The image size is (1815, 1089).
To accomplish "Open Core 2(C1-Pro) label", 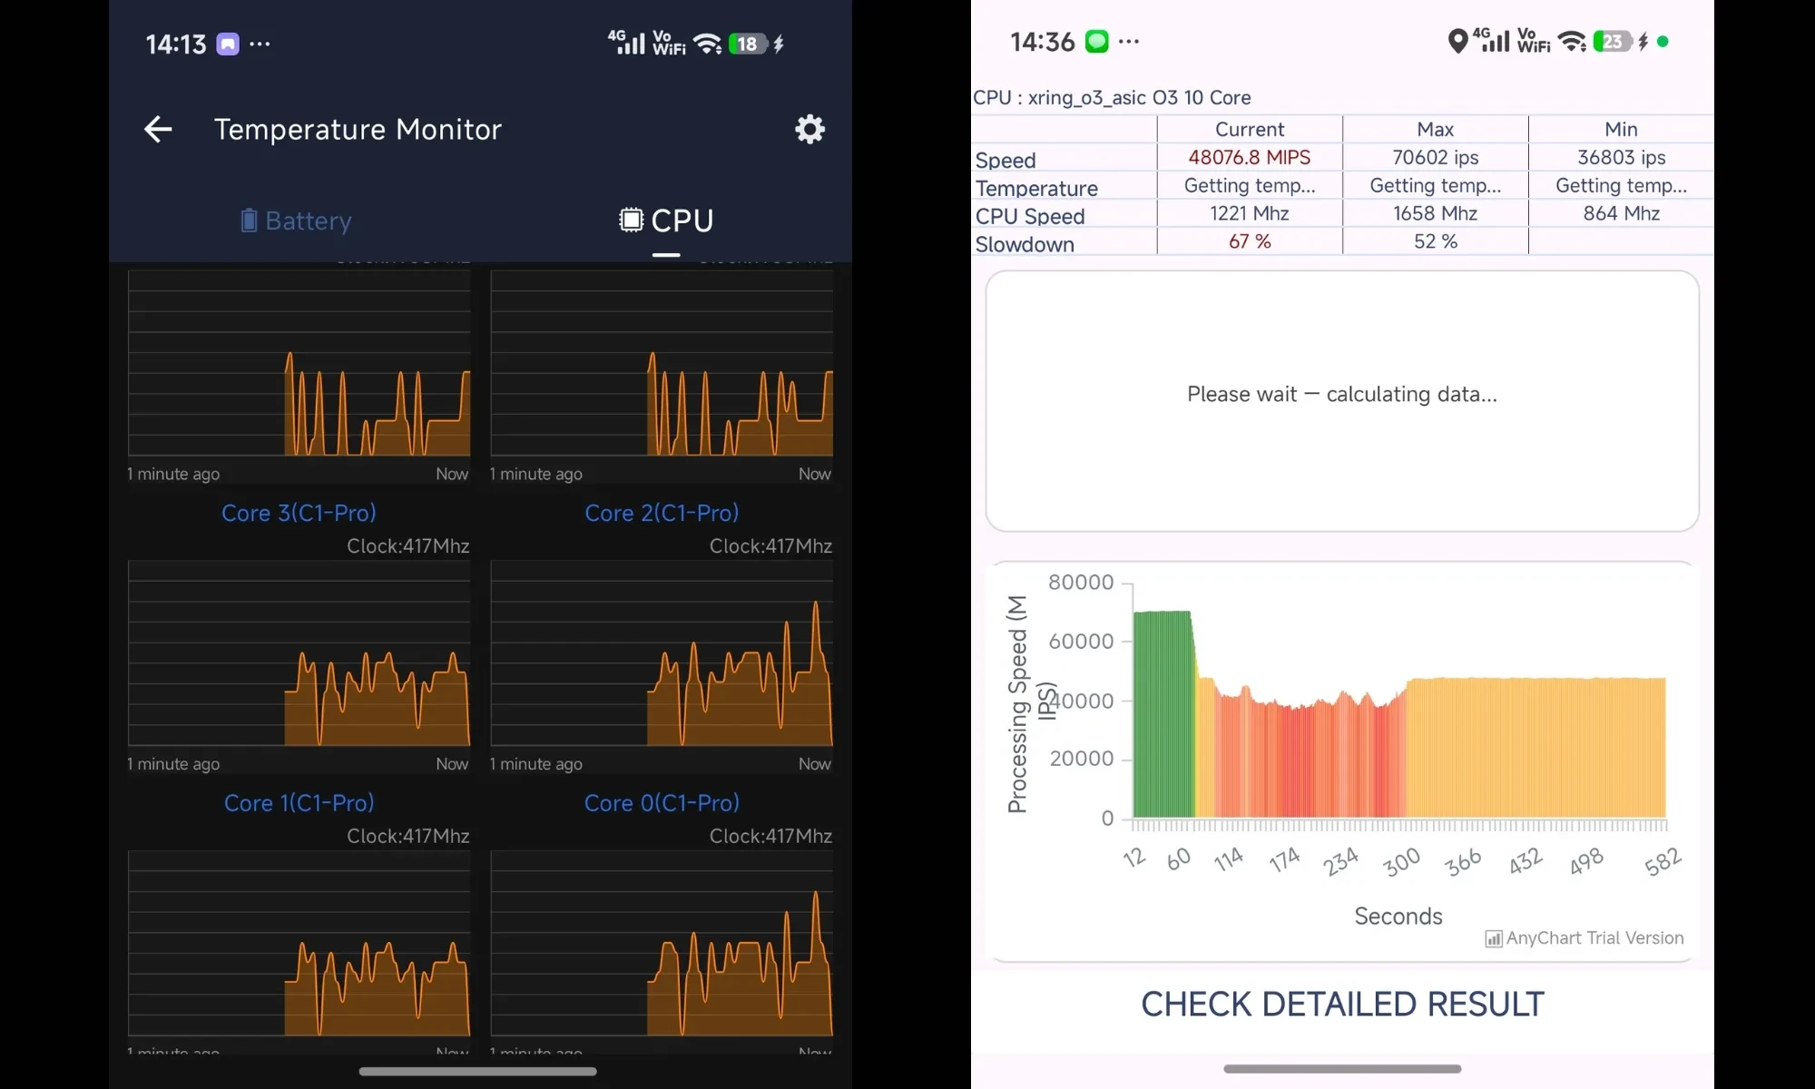I will (x=662, y=513).
